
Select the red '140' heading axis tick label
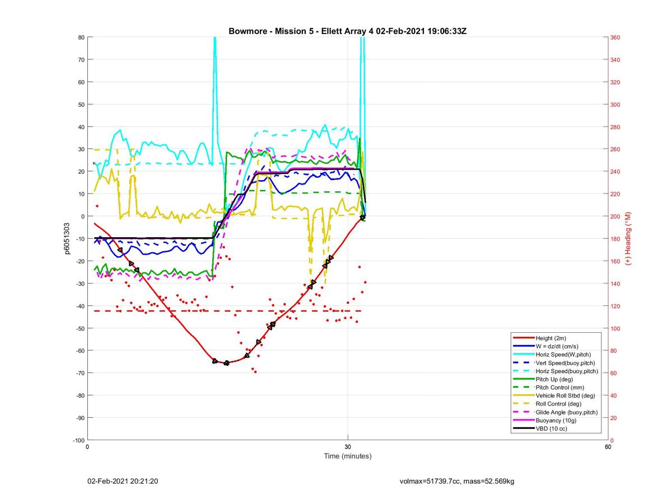[x=615, y=284]
